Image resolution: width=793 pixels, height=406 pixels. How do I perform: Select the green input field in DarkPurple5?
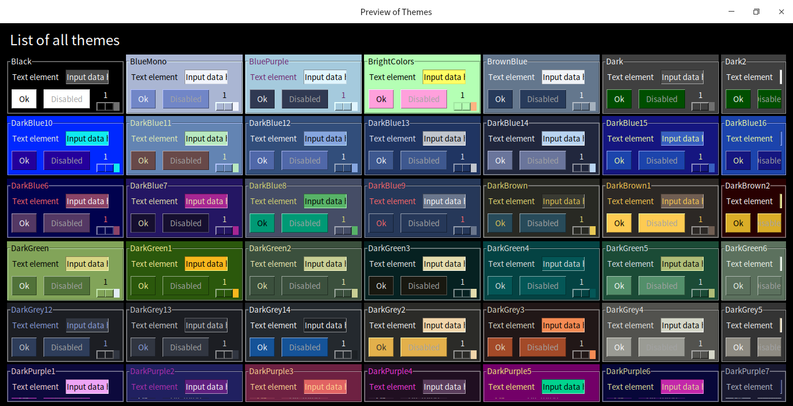(563, 386)
